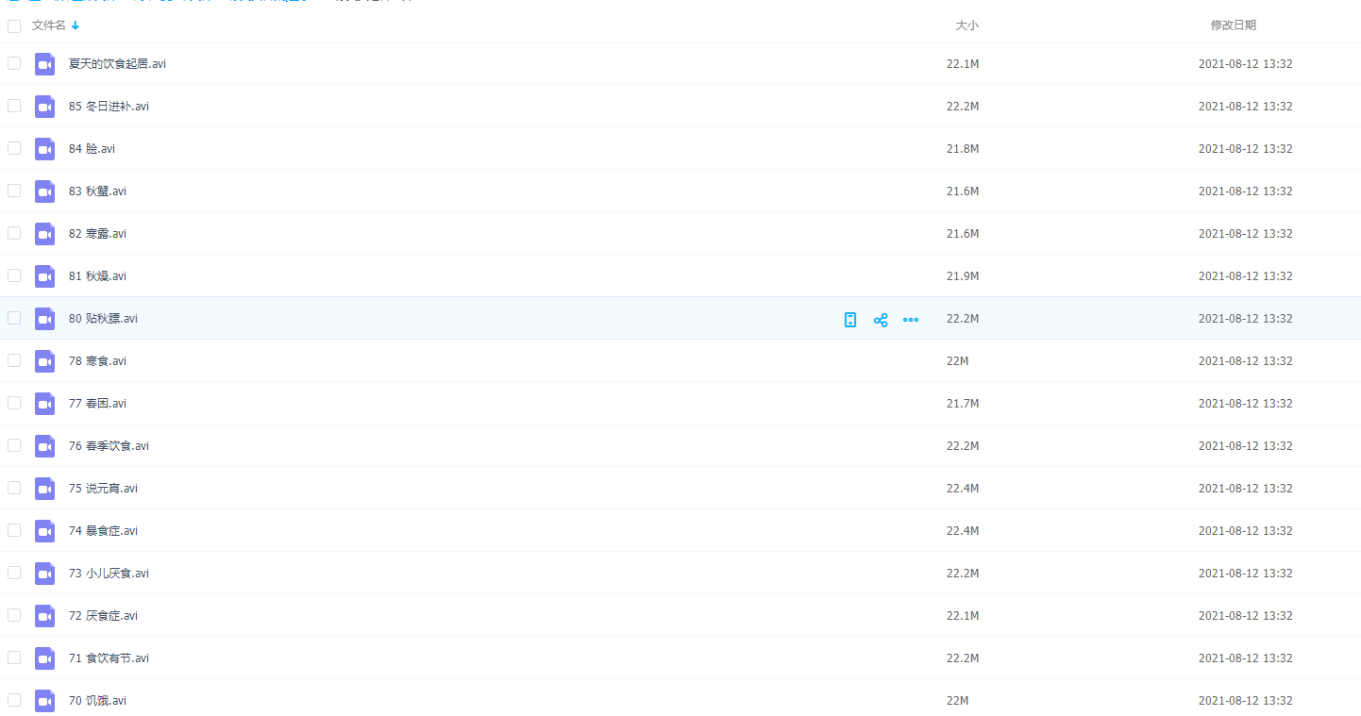Select the checkbox for 78 寒食.avi
The image size is (1361, 716).
[x=14, y=360]
